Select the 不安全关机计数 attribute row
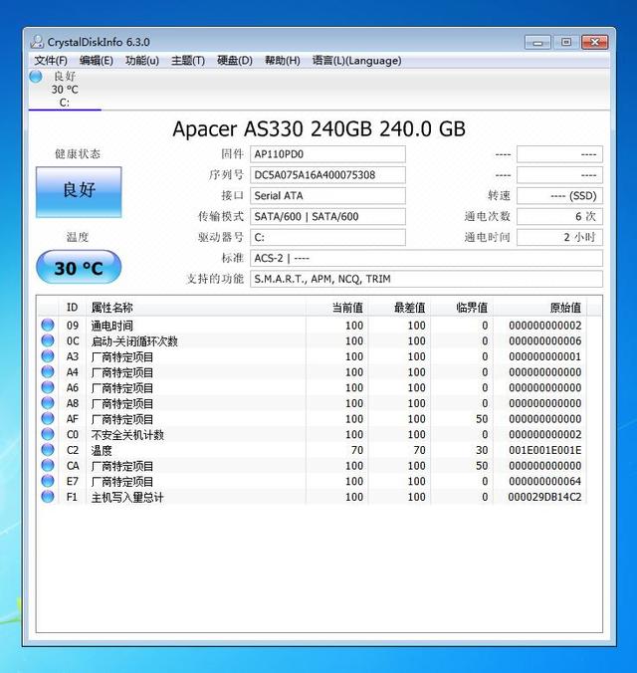Viewport: 637px width, 673px height. [x=313, y=434]
